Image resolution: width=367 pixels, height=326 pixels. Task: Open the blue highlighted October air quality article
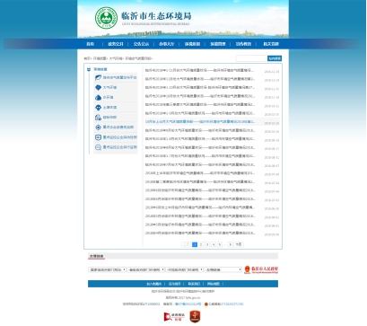200,122
